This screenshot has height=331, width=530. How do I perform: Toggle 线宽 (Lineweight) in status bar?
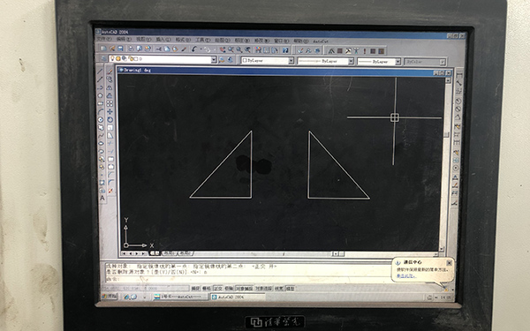tap(279, 289)
